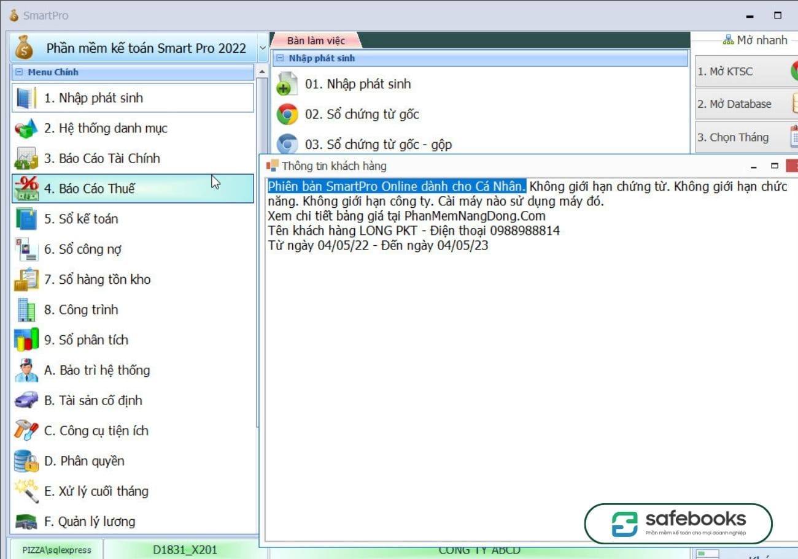
Task: Click the Chrome icon for 02. Sổ chứng từ gốc
Action: (x=287, y=114)
